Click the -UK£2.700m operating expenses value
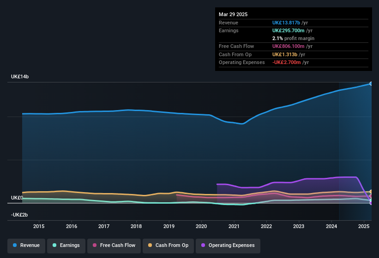The image size is (379, 258). pyautogui.click(x=287, y=63)
